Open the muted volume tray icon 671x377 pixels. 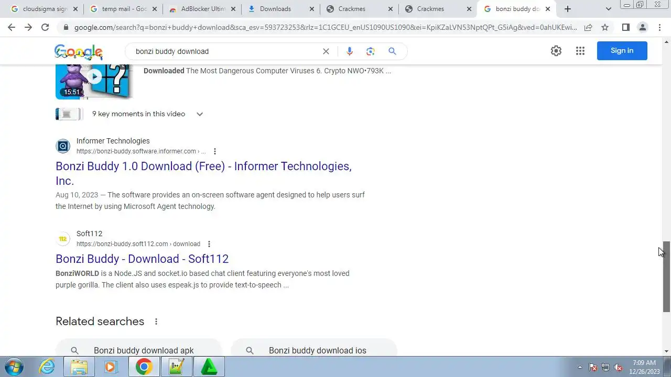618,367
